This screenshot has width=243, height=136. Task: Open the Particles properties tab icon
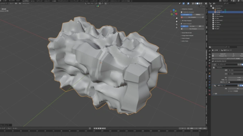(210, 79)
